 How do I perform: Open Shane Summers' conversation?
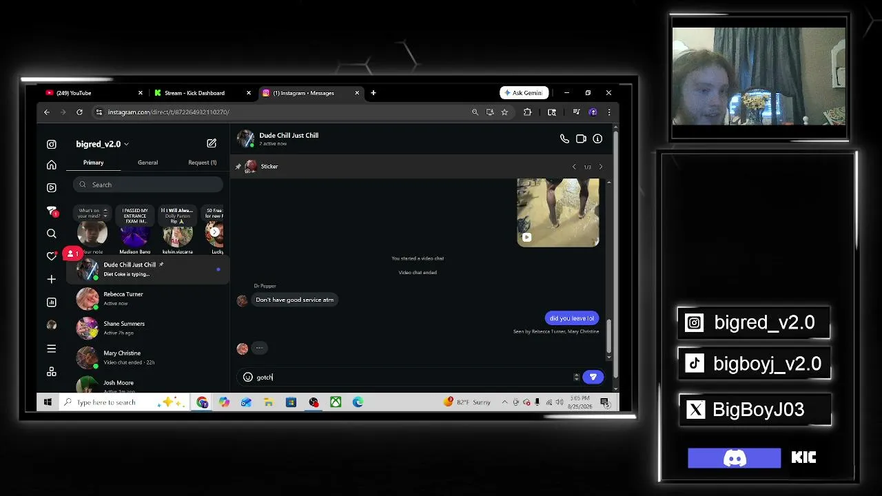[149, 328]
